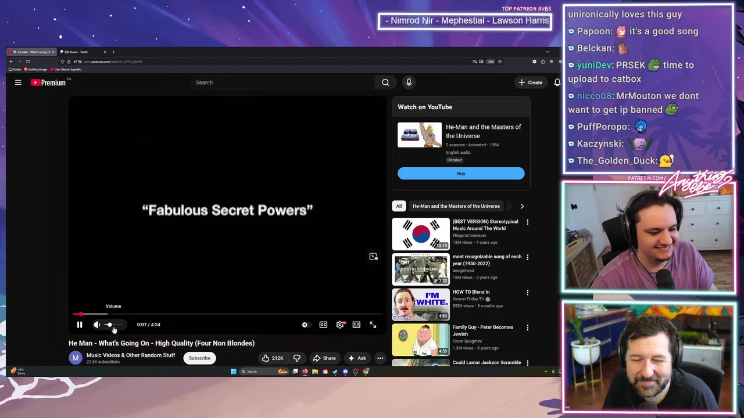Open the Create button
Viewport: 744px width, 418px height.
(531, 82)
